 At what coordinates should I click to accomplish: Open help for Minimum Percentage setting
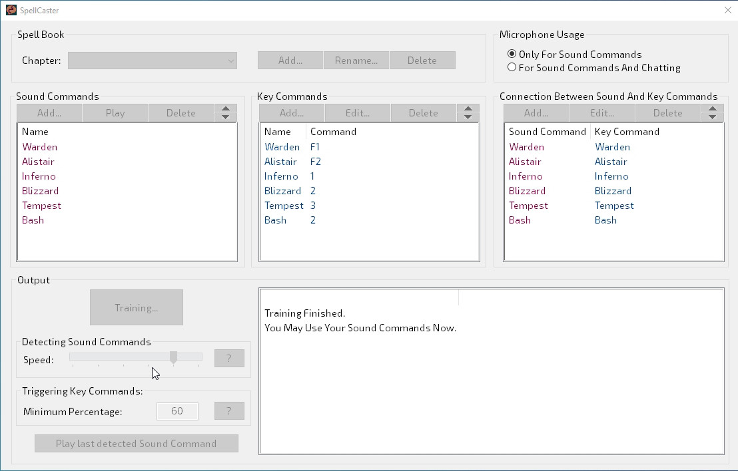pos(229,411)
